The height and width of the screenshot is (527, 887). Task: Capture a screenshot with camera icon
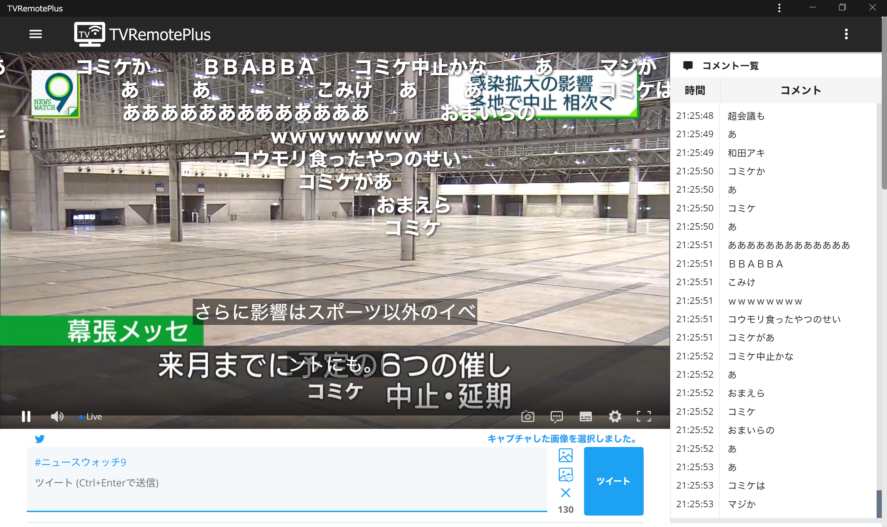(x=528, y=416)
